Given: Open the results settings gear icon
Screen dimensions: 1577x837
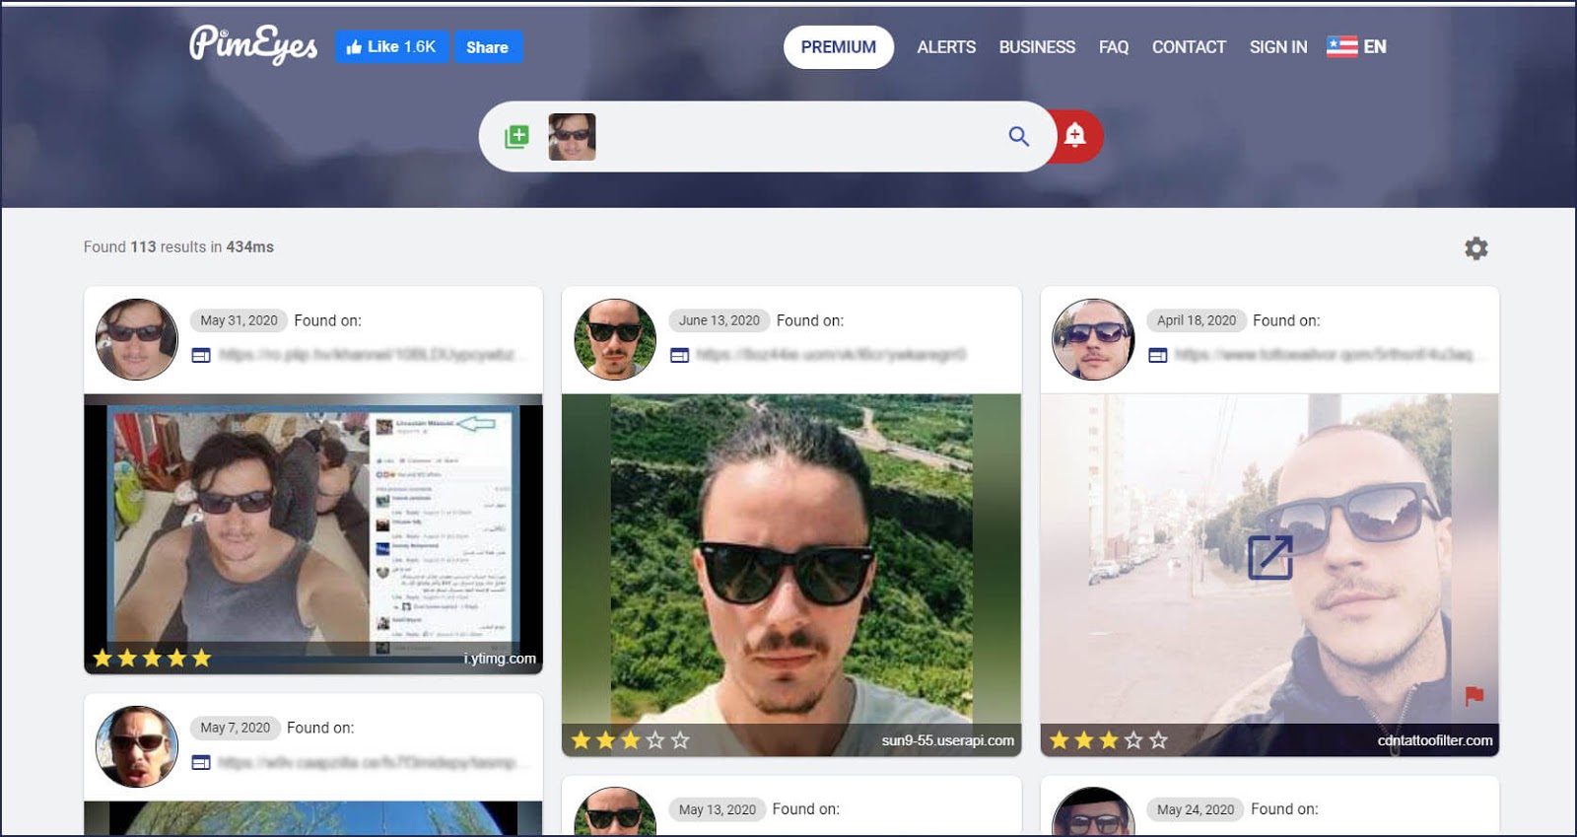Looking at the screenshot, I should (x=1475, y=248).
